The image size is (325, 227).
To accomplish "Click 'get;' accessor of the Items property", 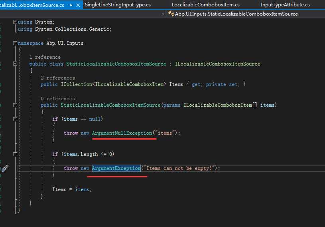I will (197, 84).
